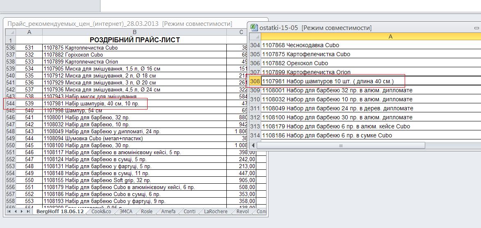Select cell '1107882 Горіхокол Cubo'
Image resolution: width=481 pixels, height=228 pixels.
pyautogui.click(x=134, y=55)
